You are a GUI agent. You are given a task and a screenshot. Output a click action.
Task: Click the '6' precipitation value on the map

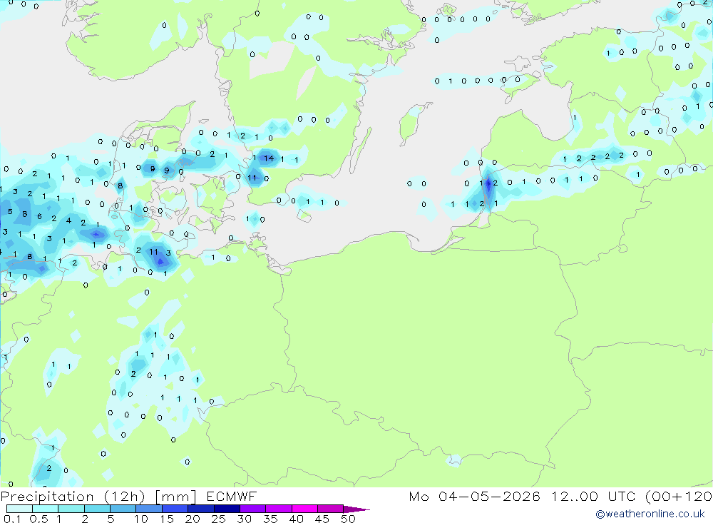pos(39,217)
